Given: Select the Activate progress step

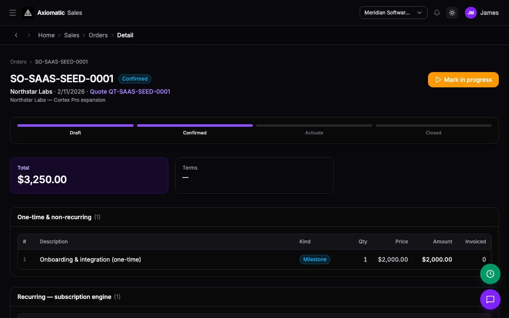Looking at the screenshot, I should coord(314,129).
